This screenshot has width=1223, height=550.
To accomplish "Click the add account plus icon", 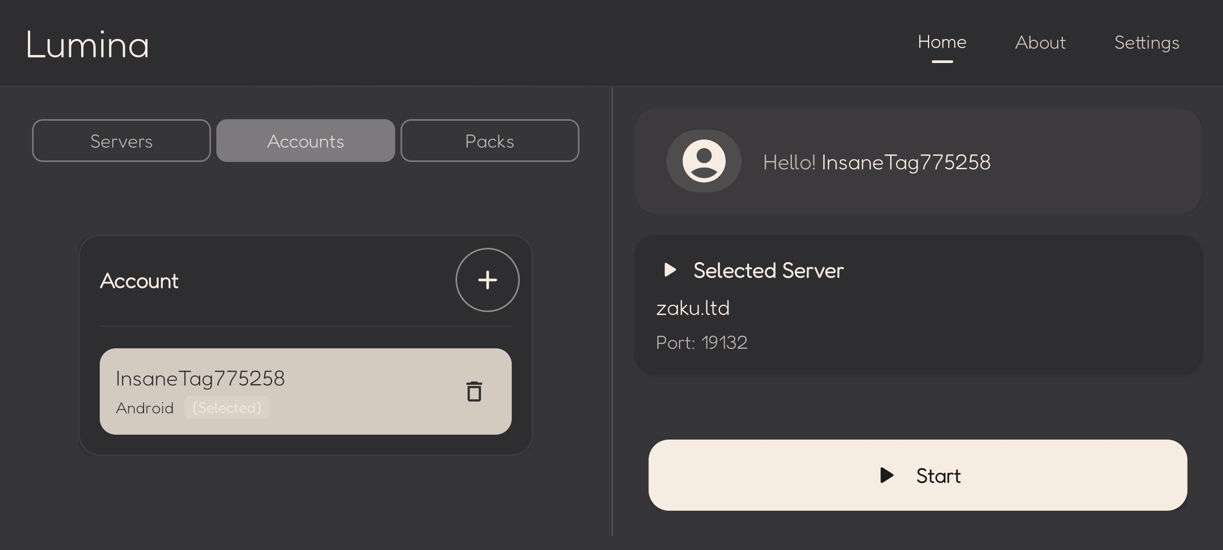I will 488,280.
